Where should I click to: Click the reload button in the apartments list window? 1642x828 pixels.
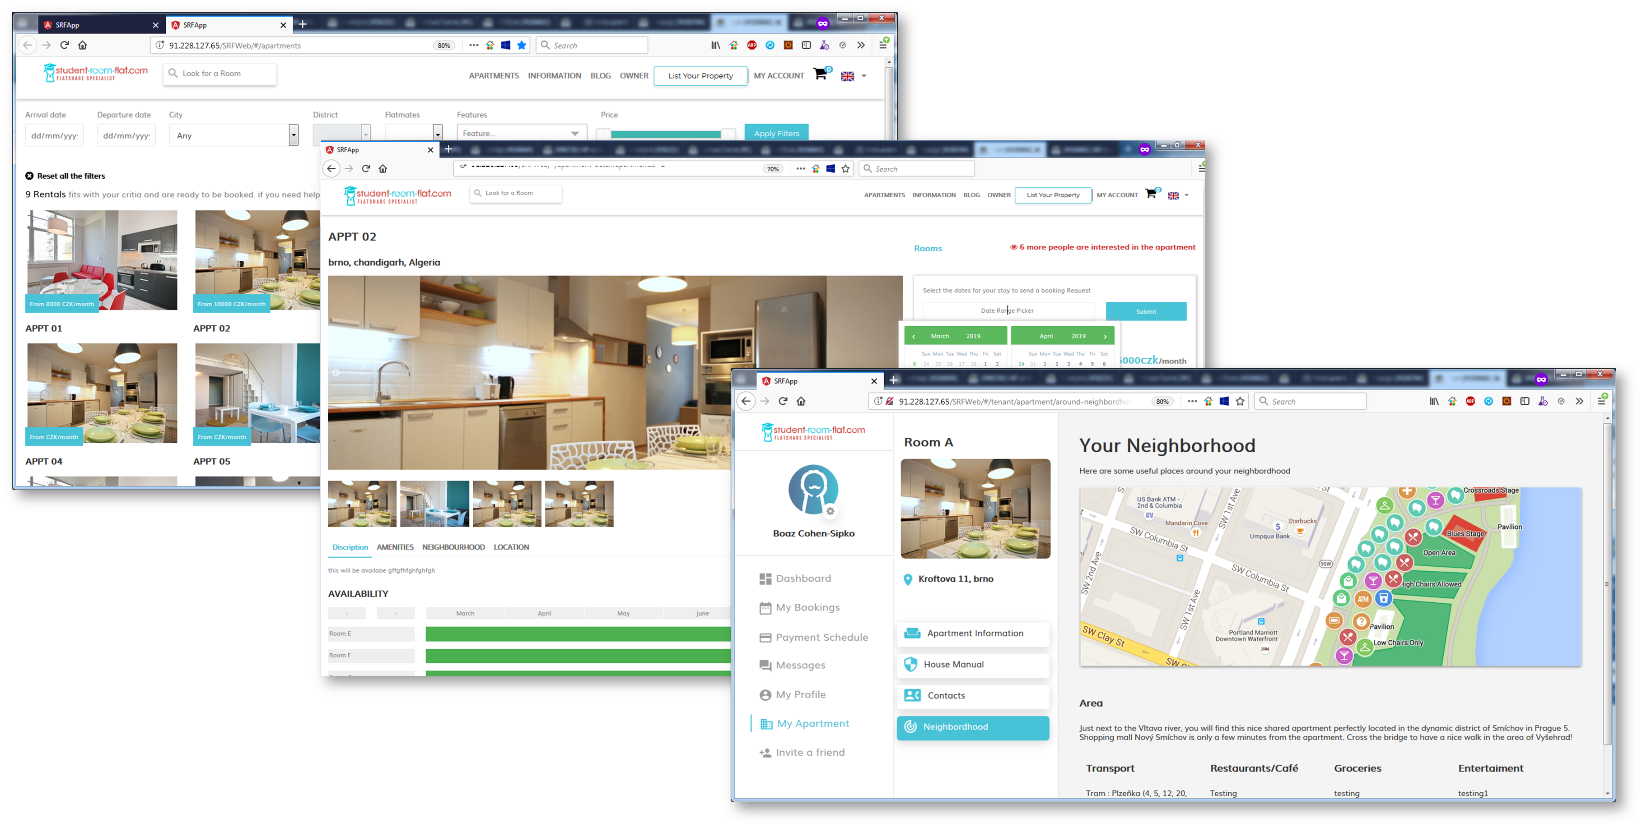65,45
